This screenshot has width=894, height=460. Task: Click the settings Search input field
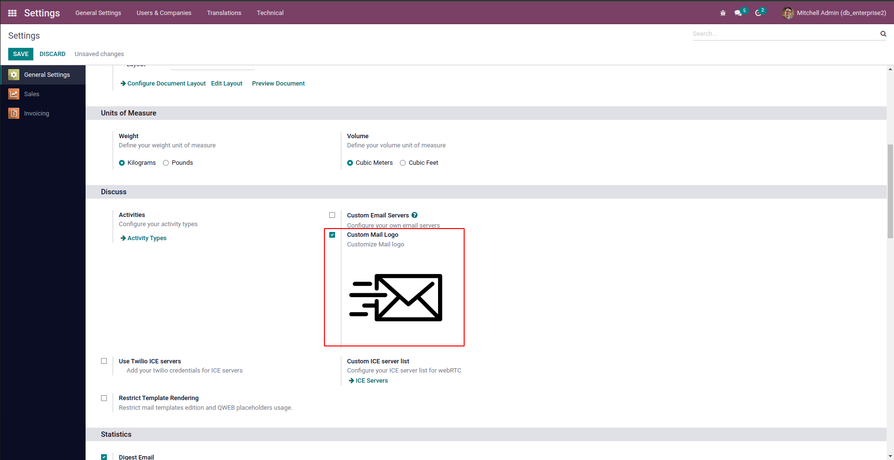[786, 34]
